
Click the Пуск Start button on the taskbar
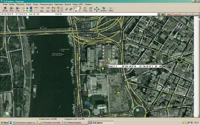tap(4, 123)
